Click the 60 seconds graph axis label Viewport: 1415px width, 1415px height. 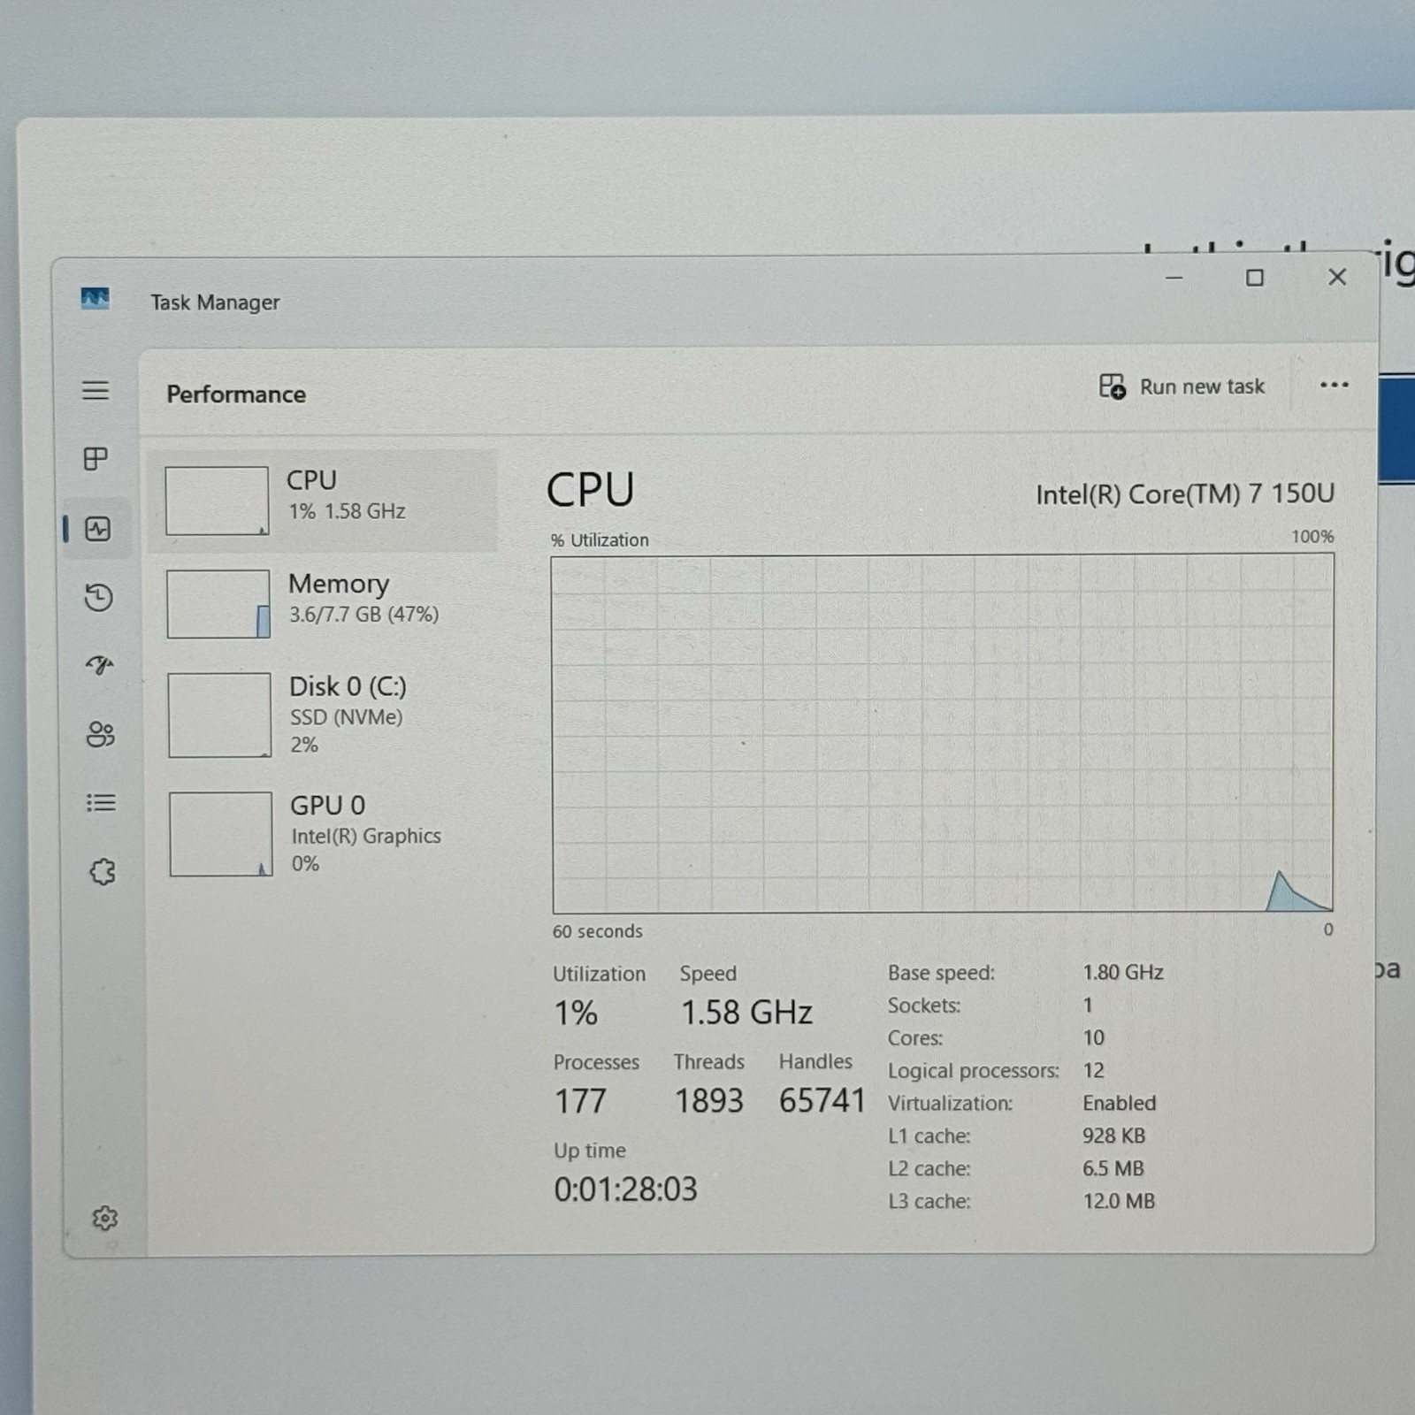(598, 931)
